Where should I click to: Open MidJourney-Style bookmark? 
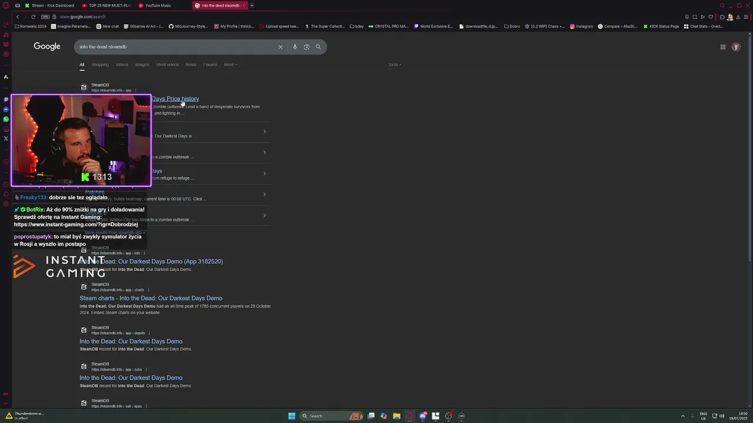coord(188,26)
